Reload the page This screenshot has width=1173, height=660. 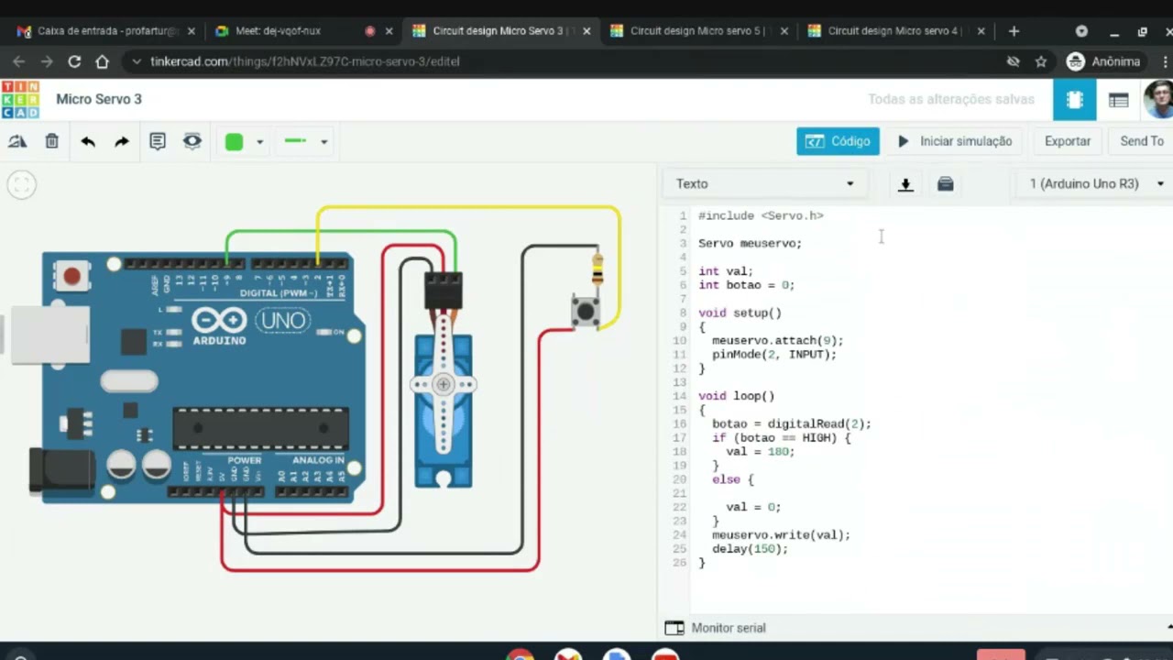coord(74,61)
